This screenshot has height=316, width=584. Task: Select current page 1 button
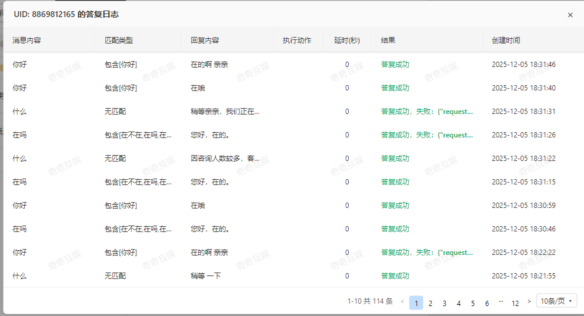coord(416,303)
